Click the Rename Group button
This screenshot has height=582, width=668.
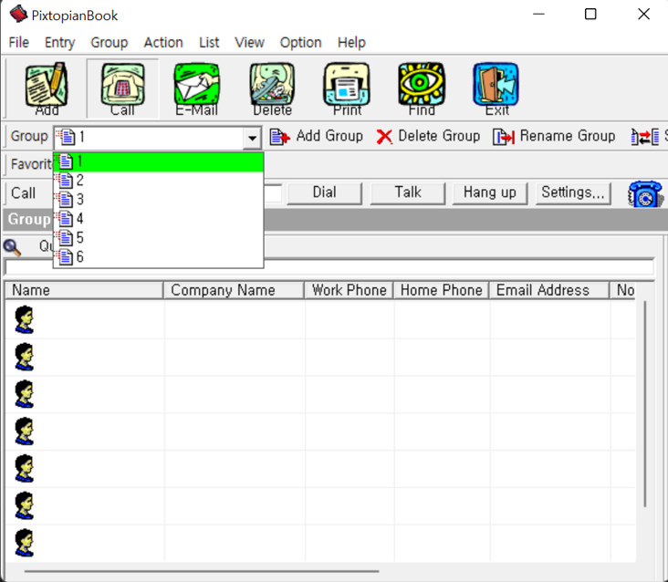pyautogui.click(x=554, y=136)
